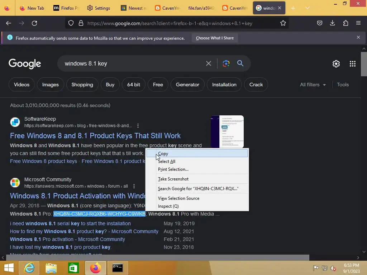Viewport: 367px width, 275px height.
Task: Bookmark this page with the star icon
Action: click(283, 23)
